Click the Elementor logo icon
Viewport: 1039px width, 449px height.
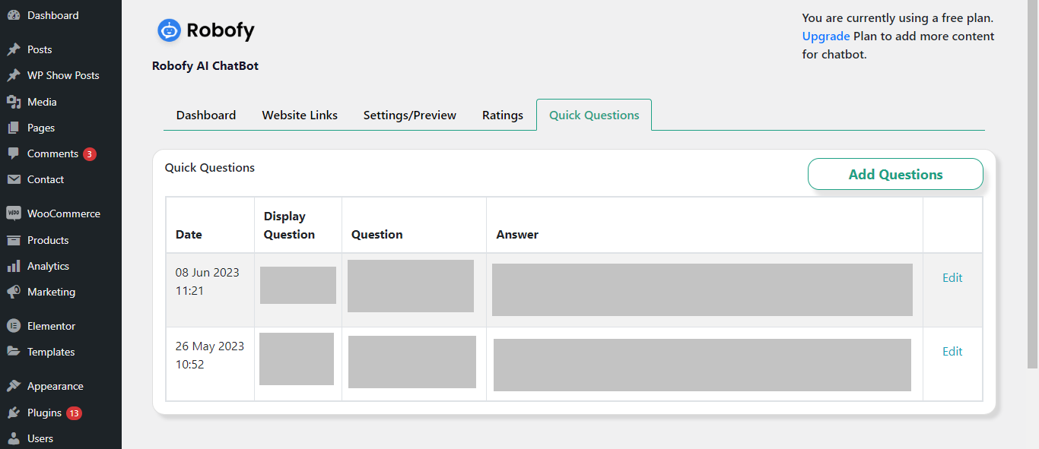pos(13,326)
